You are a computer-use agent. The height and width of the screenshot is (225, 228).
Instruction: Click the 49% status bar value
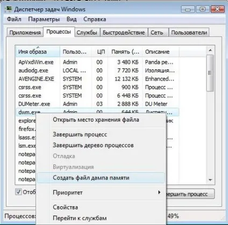tap(173, 216)
